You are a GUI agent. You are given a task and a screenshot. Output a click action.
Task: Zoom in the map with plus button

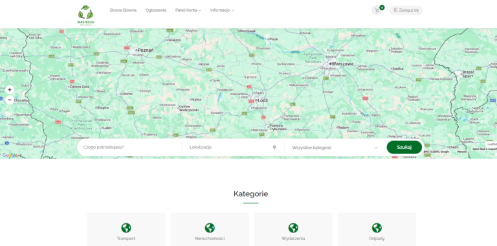[10, 90]
